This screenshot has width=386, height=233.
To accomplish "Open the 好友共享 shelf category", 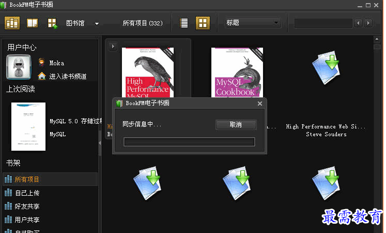I will 27,206.
